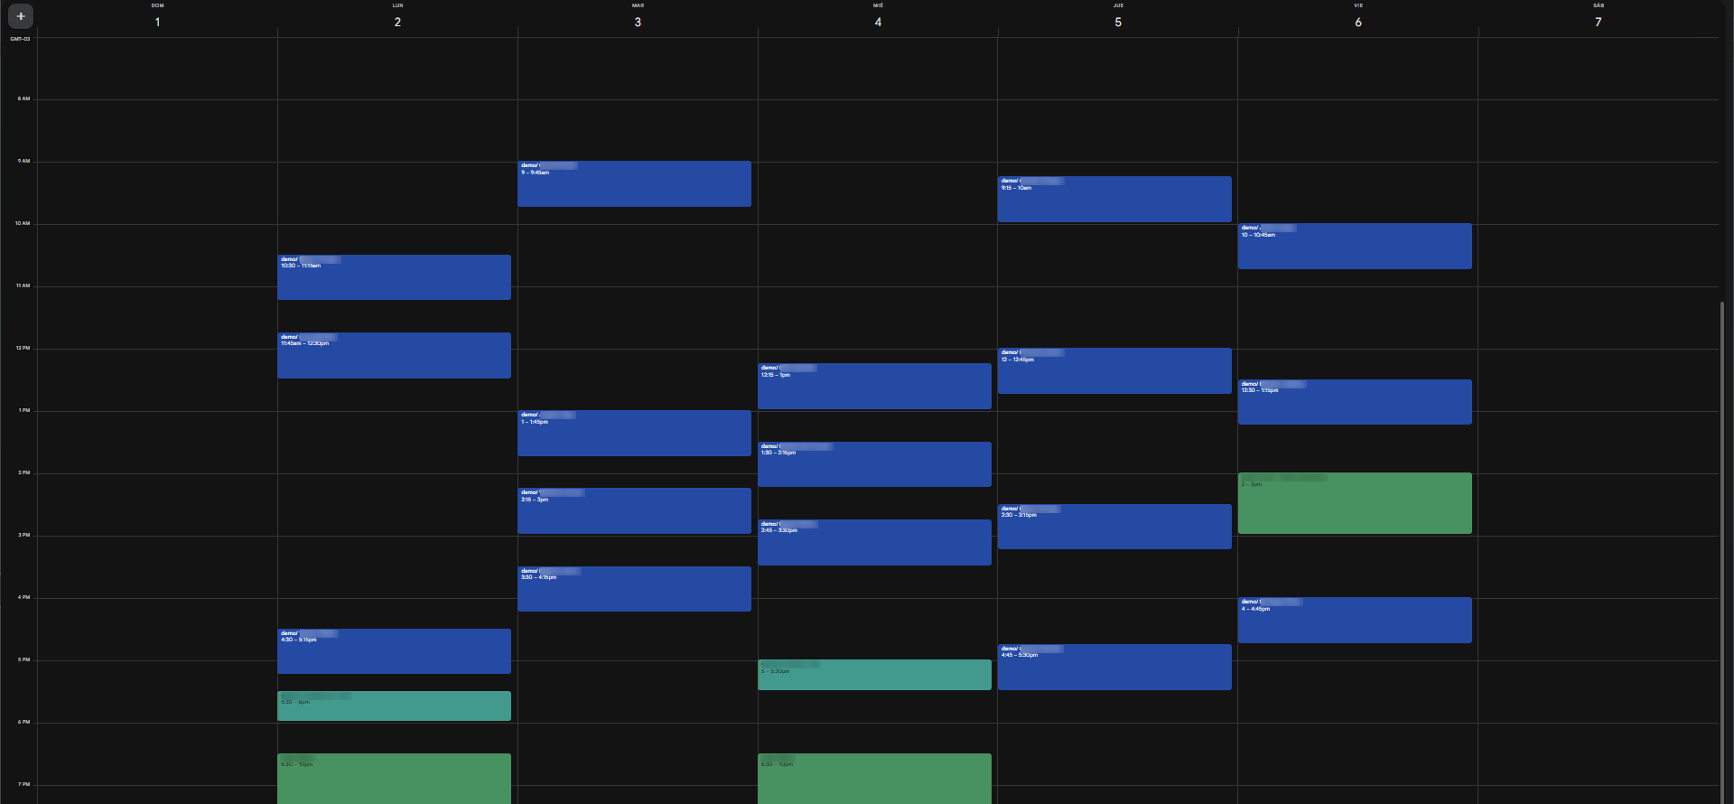This screenshot has height=804, width=1734.
Task: Open Monday teal event 5:30 – 6pm
Action: click(394, 706)
